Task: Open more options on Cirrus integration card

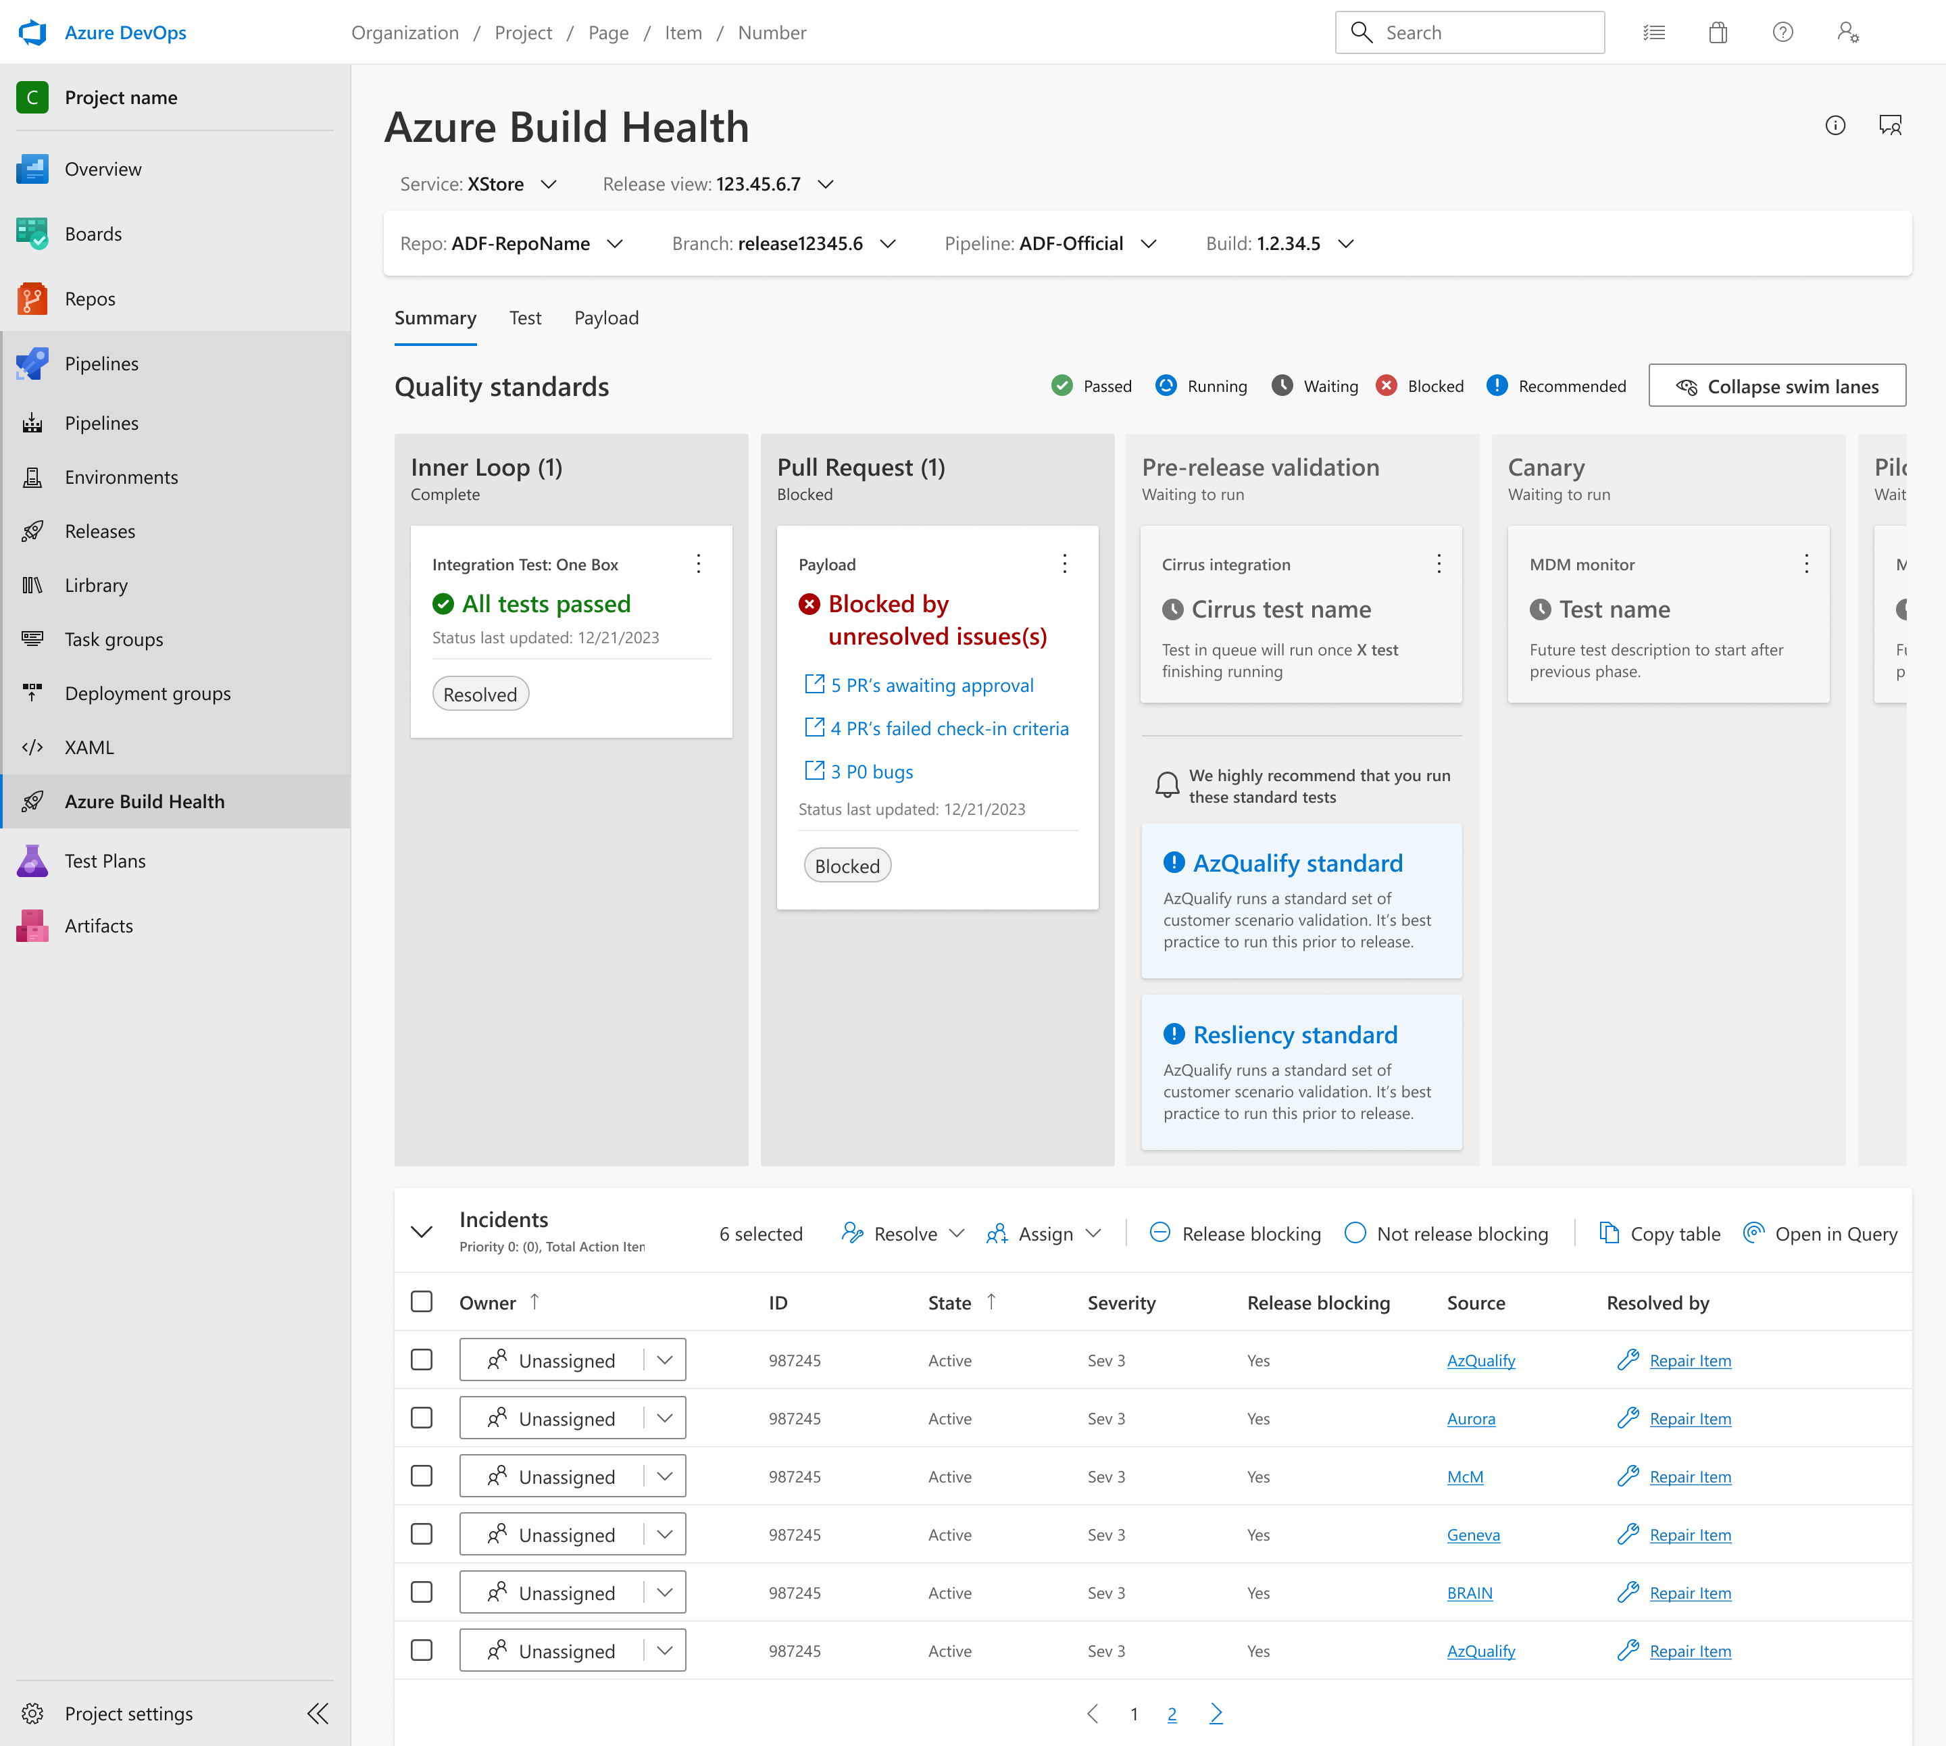Action: (1438, 564)
